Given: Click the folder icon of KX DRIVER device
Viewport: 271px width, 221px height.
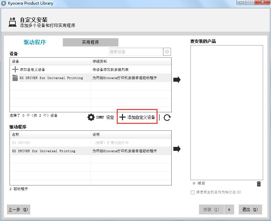Looking at the screenshot, I should [15, 78].
